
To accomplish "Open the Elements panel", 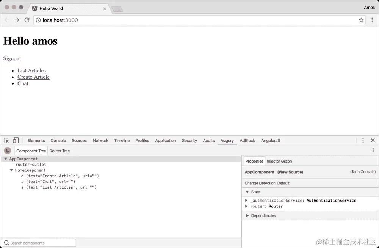I will coord(36,141).
